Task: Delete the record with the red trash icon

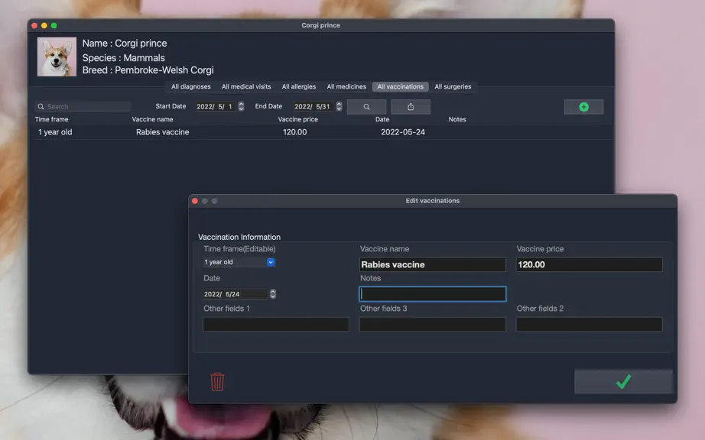Action: (217, 382)
